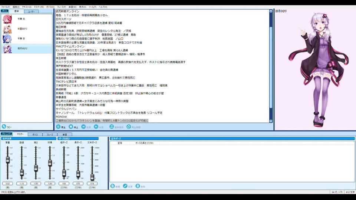The height and width of the screenshot is (200, 356).
Task: Click the sentence-end pause field showing 319
Action: [x=92, y=183]
